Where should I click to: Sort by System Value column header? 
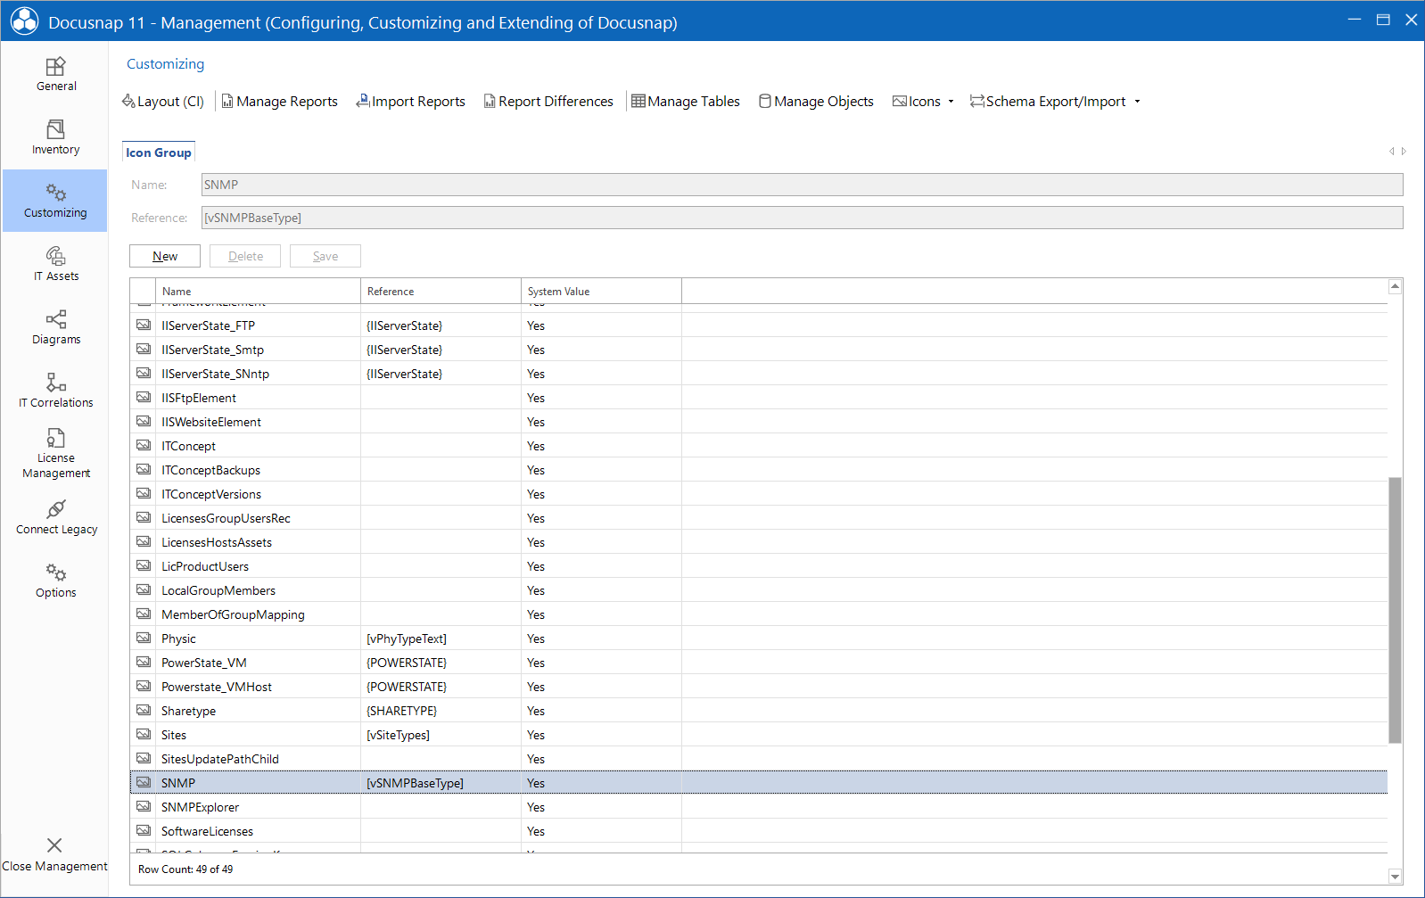[558, 292]
